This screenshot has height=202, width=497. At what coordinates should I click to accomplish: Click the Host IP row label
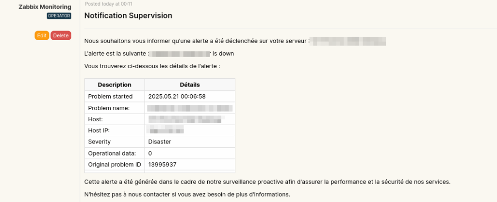click(x=99, y=130)
